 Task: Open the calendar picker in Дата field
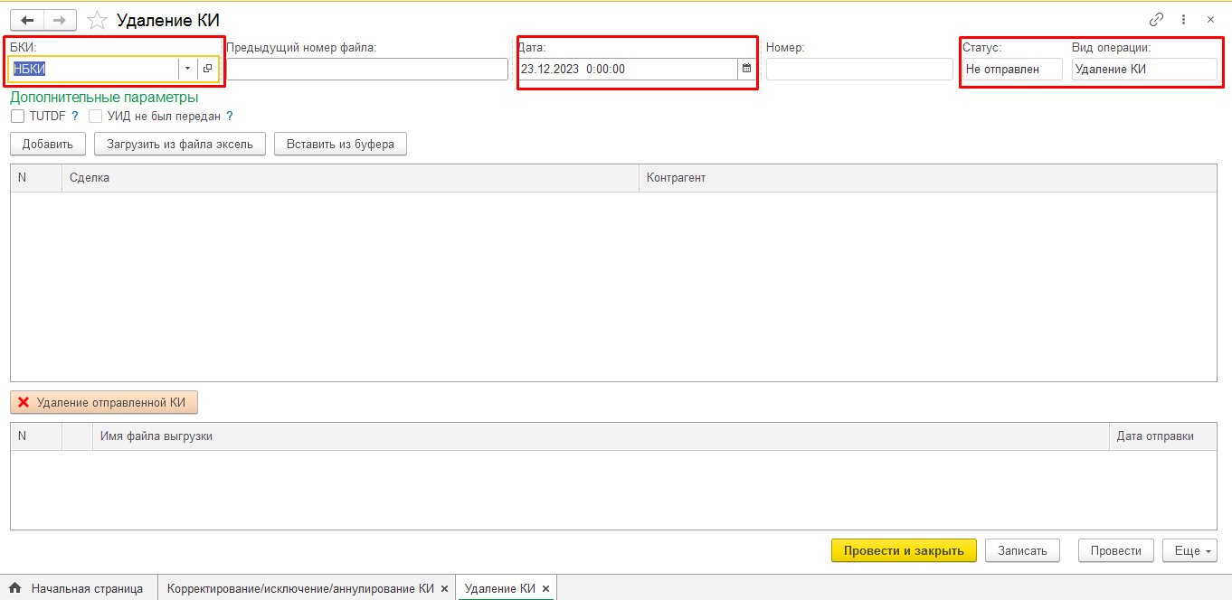(746, 69)
